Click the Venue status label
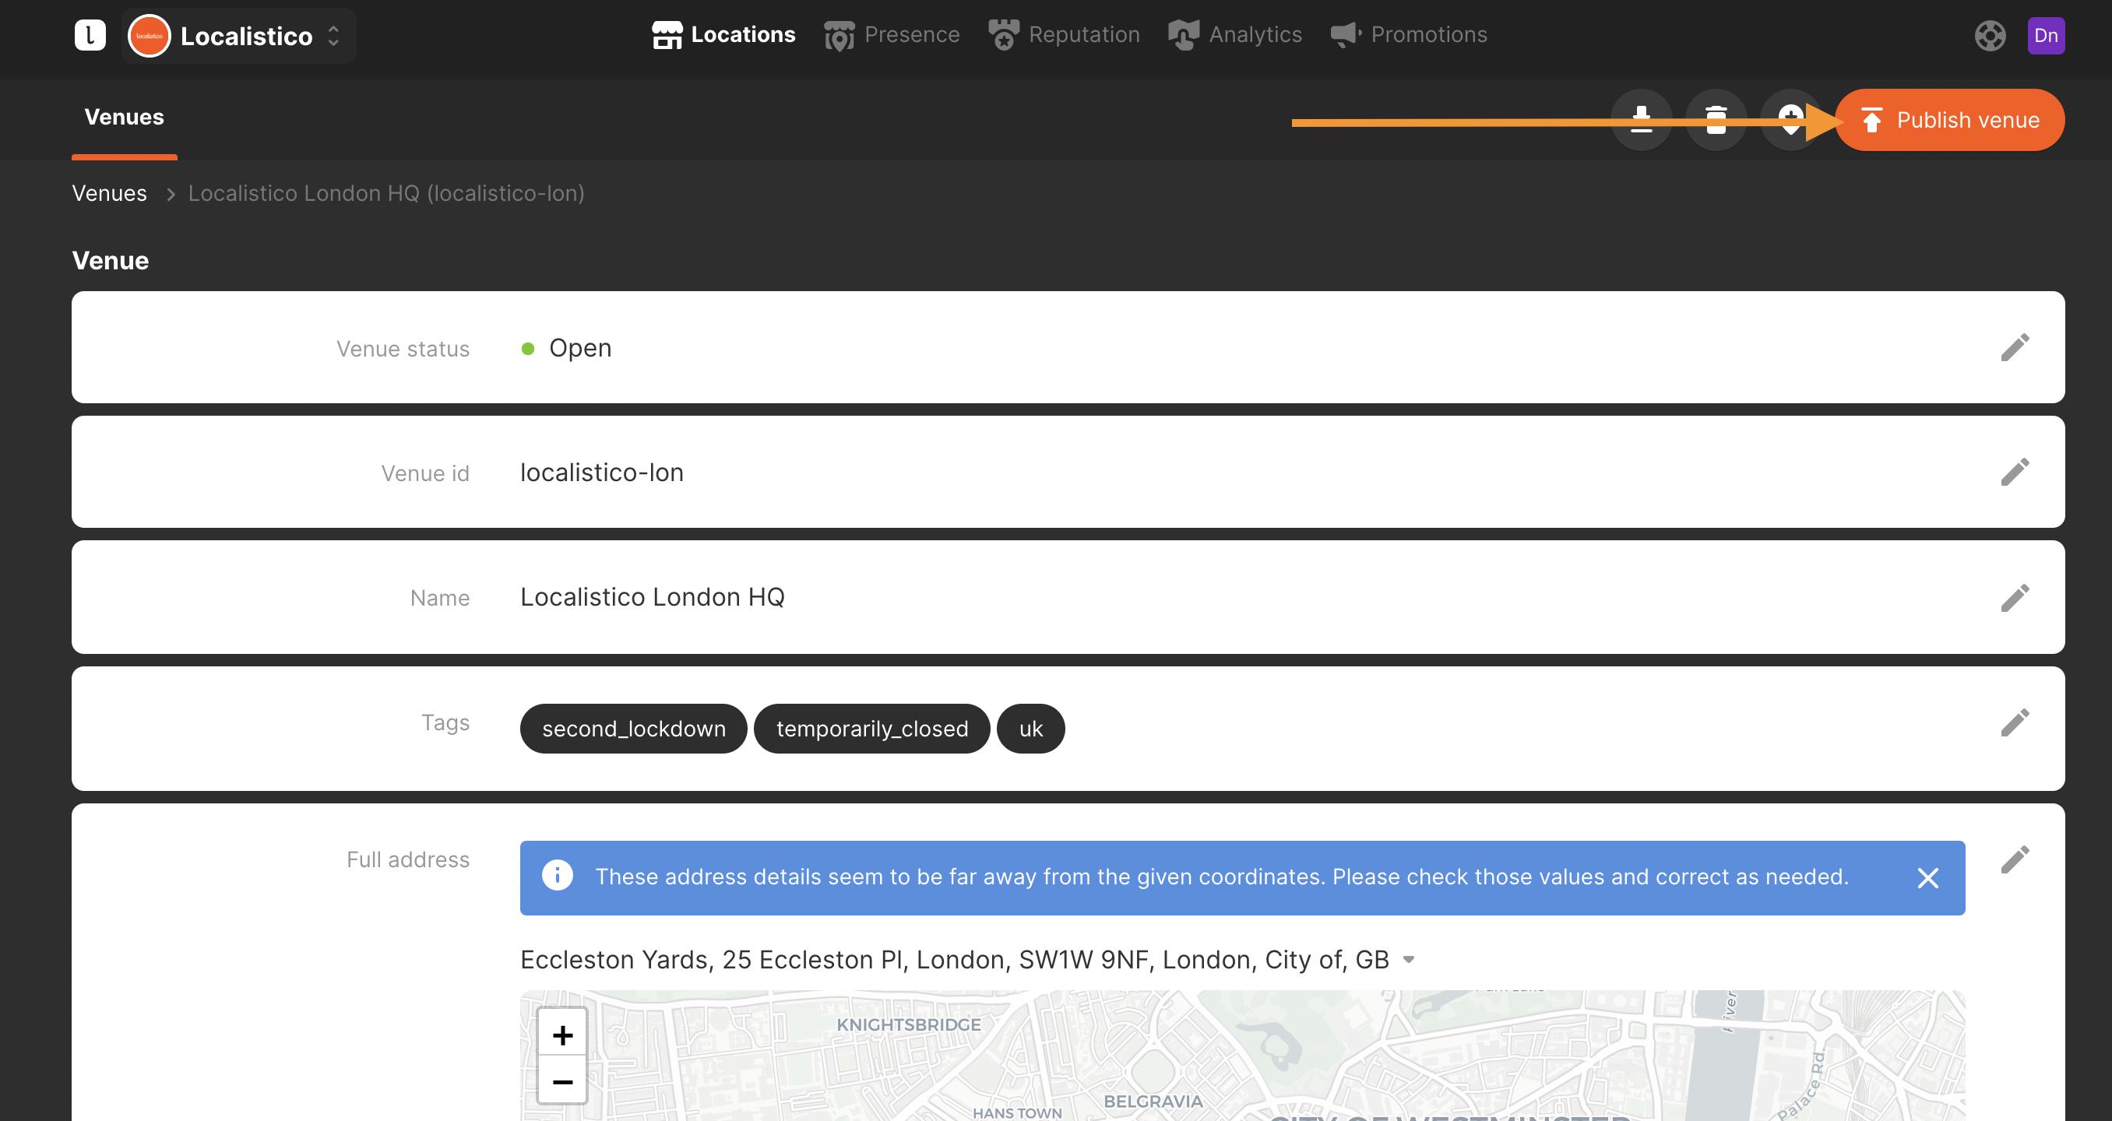The image size is (2112, 1121). 403,349
